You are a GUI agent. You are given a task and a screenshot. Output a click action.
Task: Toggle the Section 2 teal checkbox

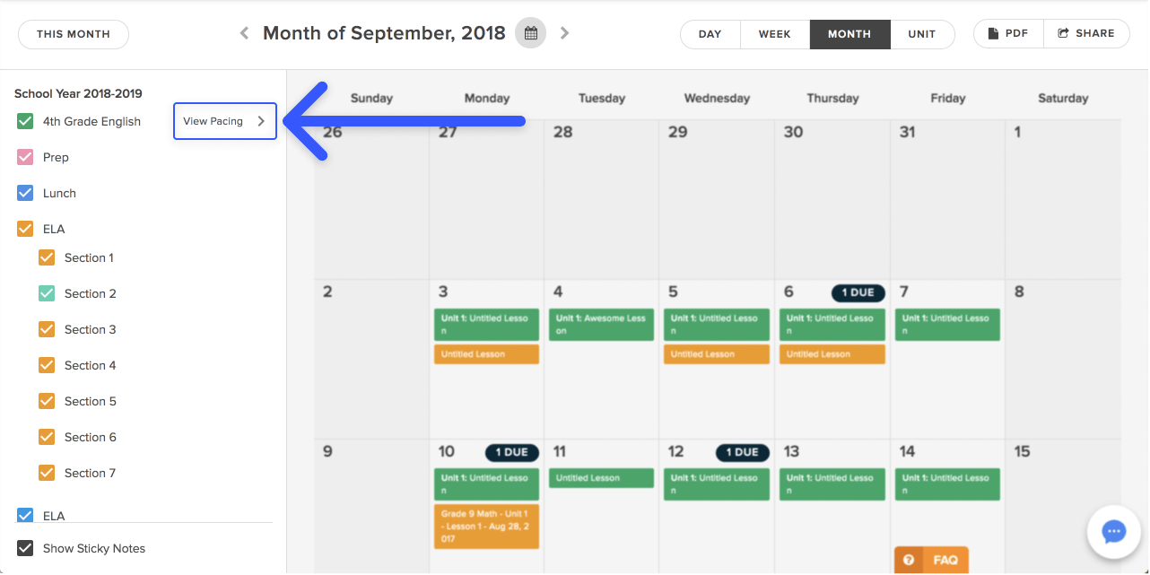click(47, 293)
